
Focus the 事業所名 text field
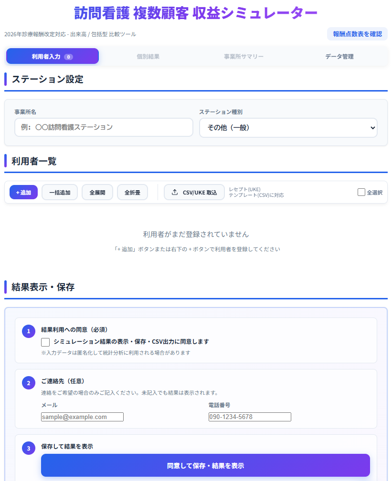click(104, 128)
